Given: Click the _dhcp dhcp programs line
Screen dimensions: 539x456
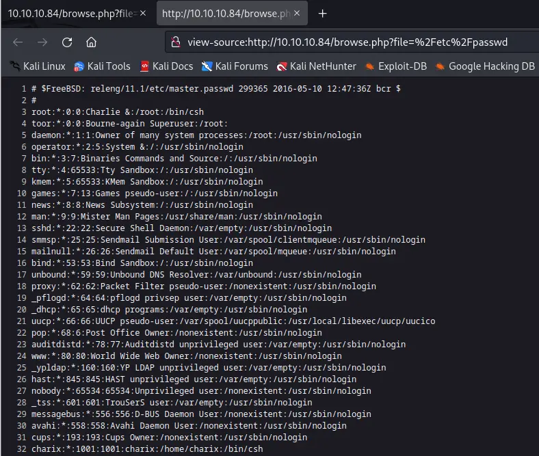Looking at the screenshot, I should 169,310.
